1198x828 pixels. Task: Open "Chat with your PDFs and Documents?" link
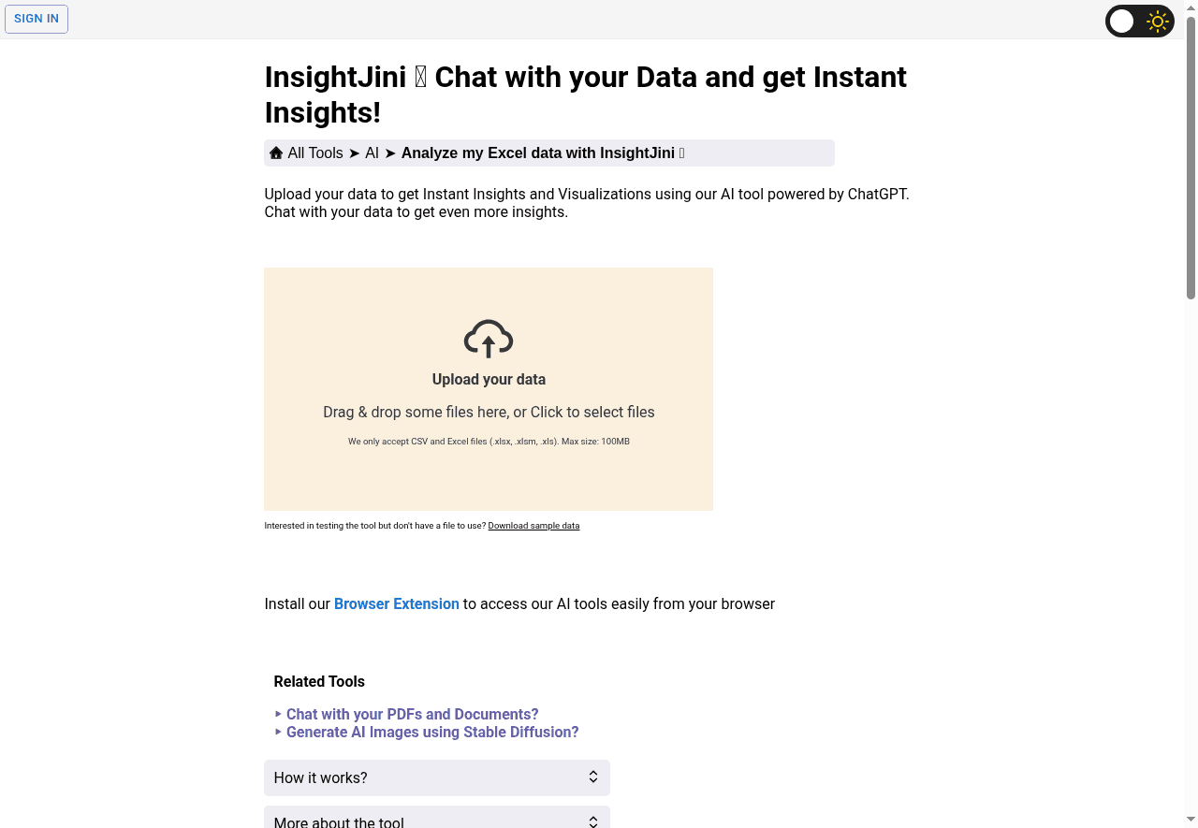[413, 714]
